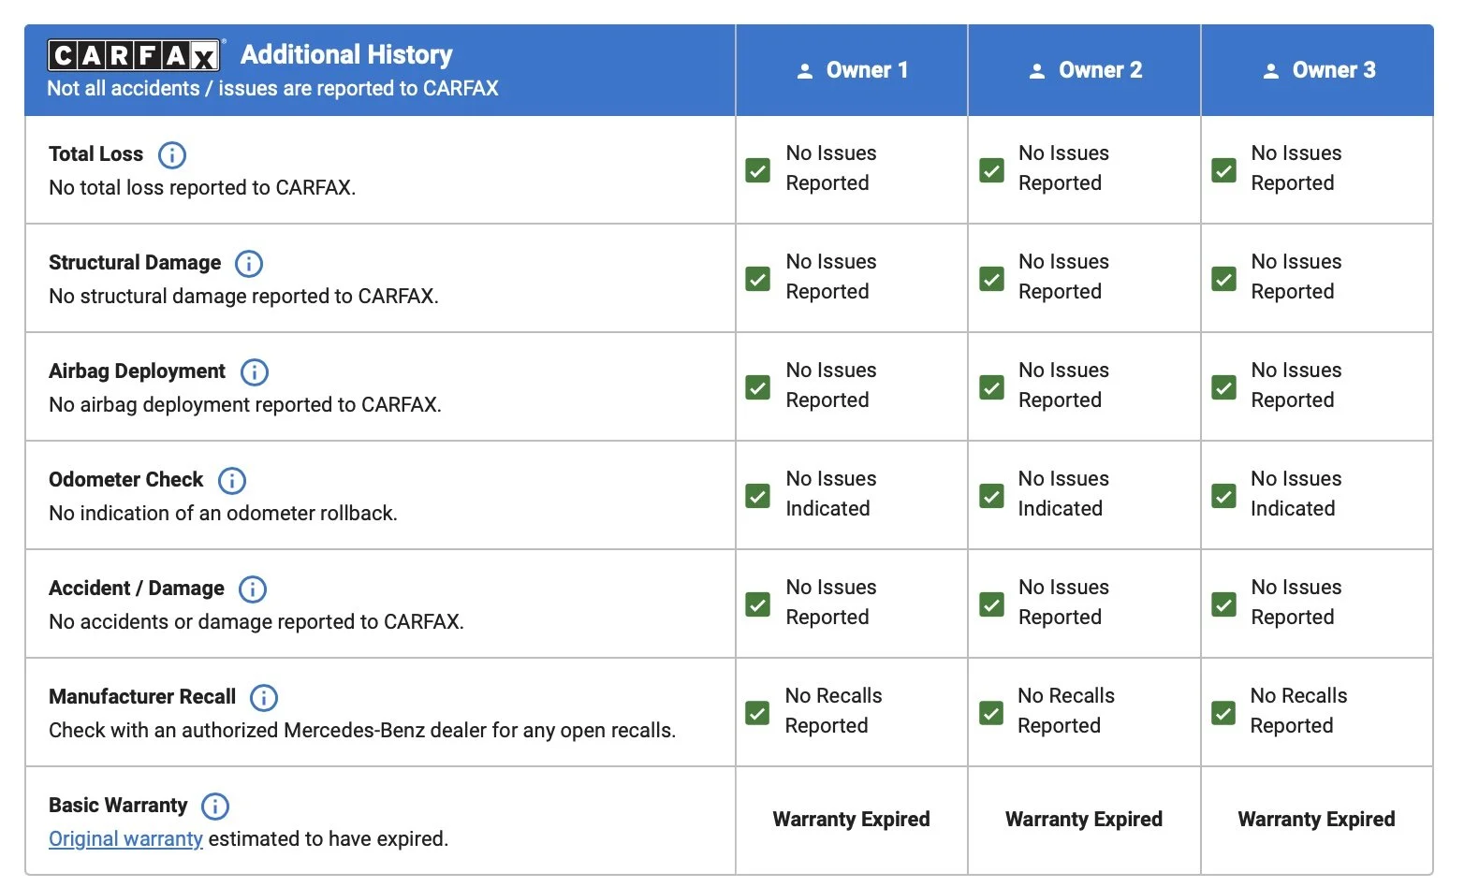Click 'No indication of an odometer rollback.' text
Viewport: 1464px width, 887px height.
pyautogui.click(x=223, y=514)
